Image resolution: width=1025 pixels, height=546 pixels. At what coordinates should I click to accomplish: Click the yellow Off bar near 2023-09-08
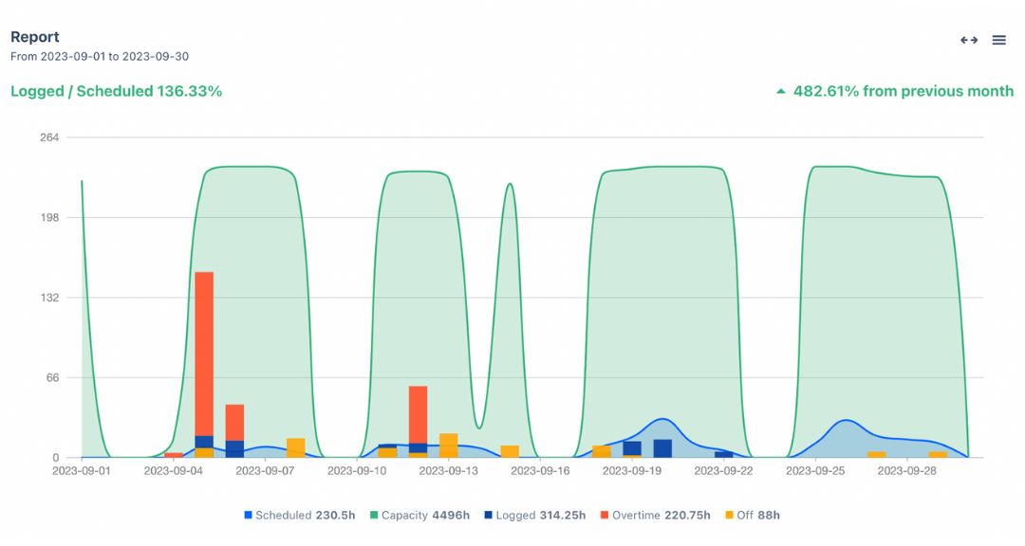pos(295,447)
